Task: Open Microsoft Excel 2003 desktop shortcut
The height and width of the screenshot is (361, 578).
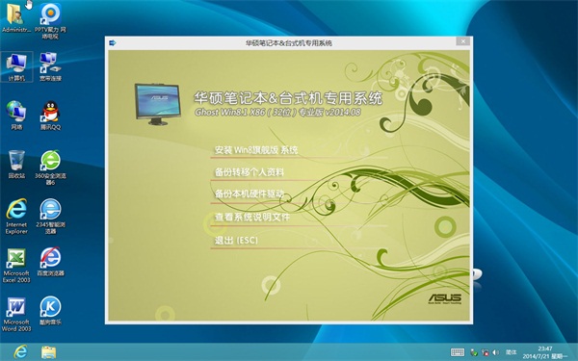Action: coord(16,266)
